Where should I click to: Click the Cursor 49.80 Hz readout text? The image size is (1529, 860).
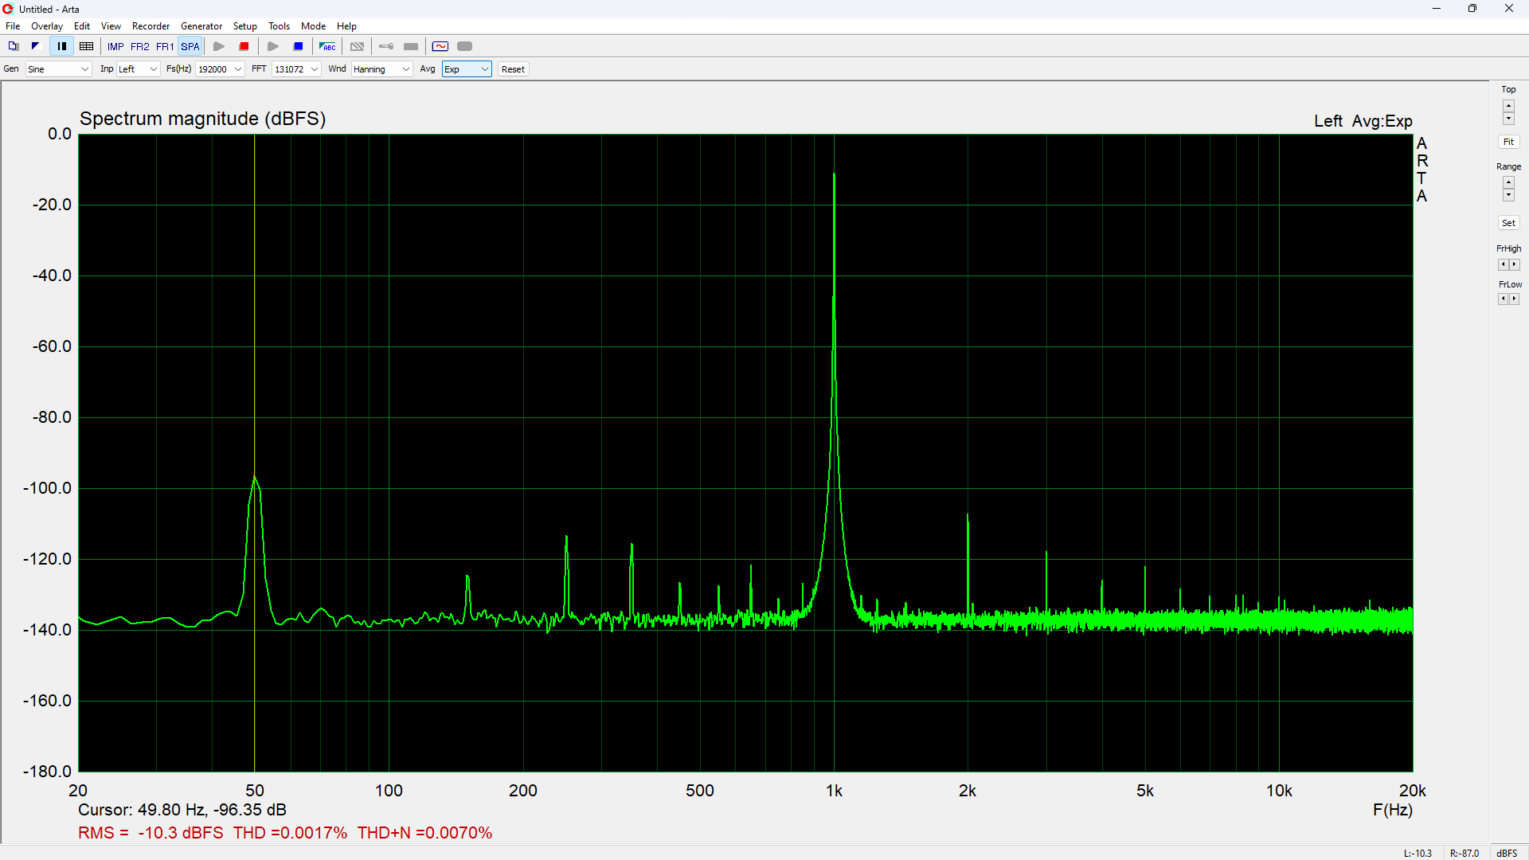tap(182, 810)
